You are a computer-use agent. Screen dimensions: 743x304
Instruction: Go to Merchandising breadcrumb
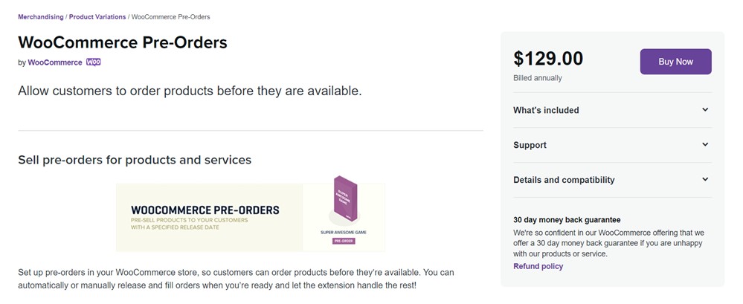41,17
